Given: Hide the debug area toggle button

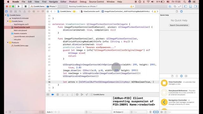Looking at the screenshot, I should 48,95.
